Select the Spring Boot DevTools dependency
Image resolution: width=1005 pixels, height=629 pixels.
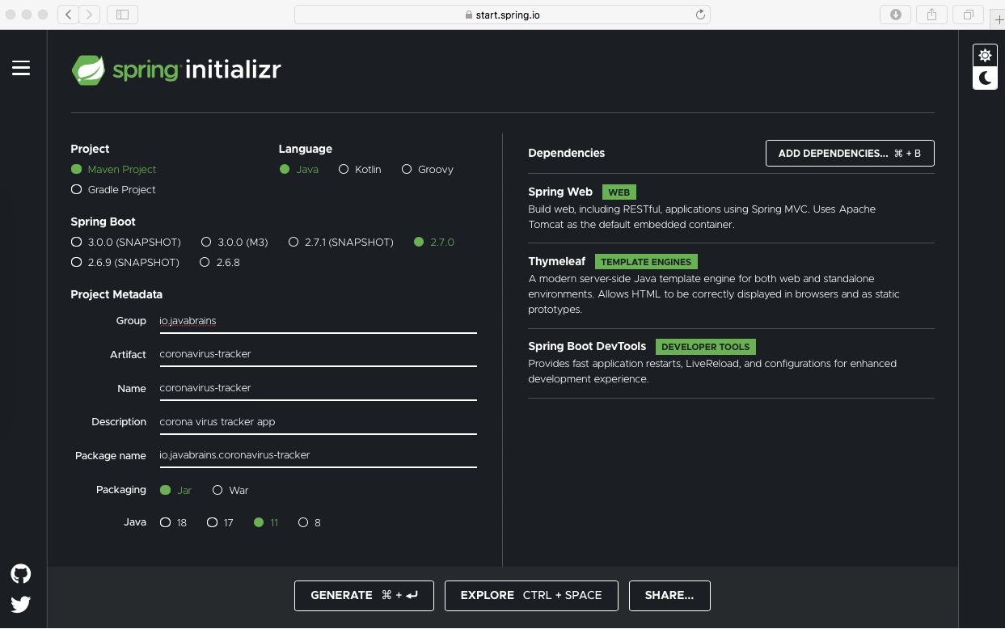click(x=731, y=363)
